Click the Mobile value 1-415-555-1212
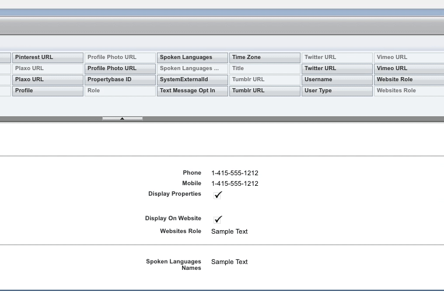Image resolution: width=444 pixels, height=302 pixels. coord(235,183)
